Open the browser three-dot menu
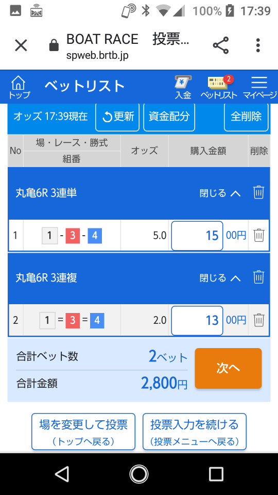Viewport: 278px width, 495px height. pyautogui.click(x=258, y=45)
